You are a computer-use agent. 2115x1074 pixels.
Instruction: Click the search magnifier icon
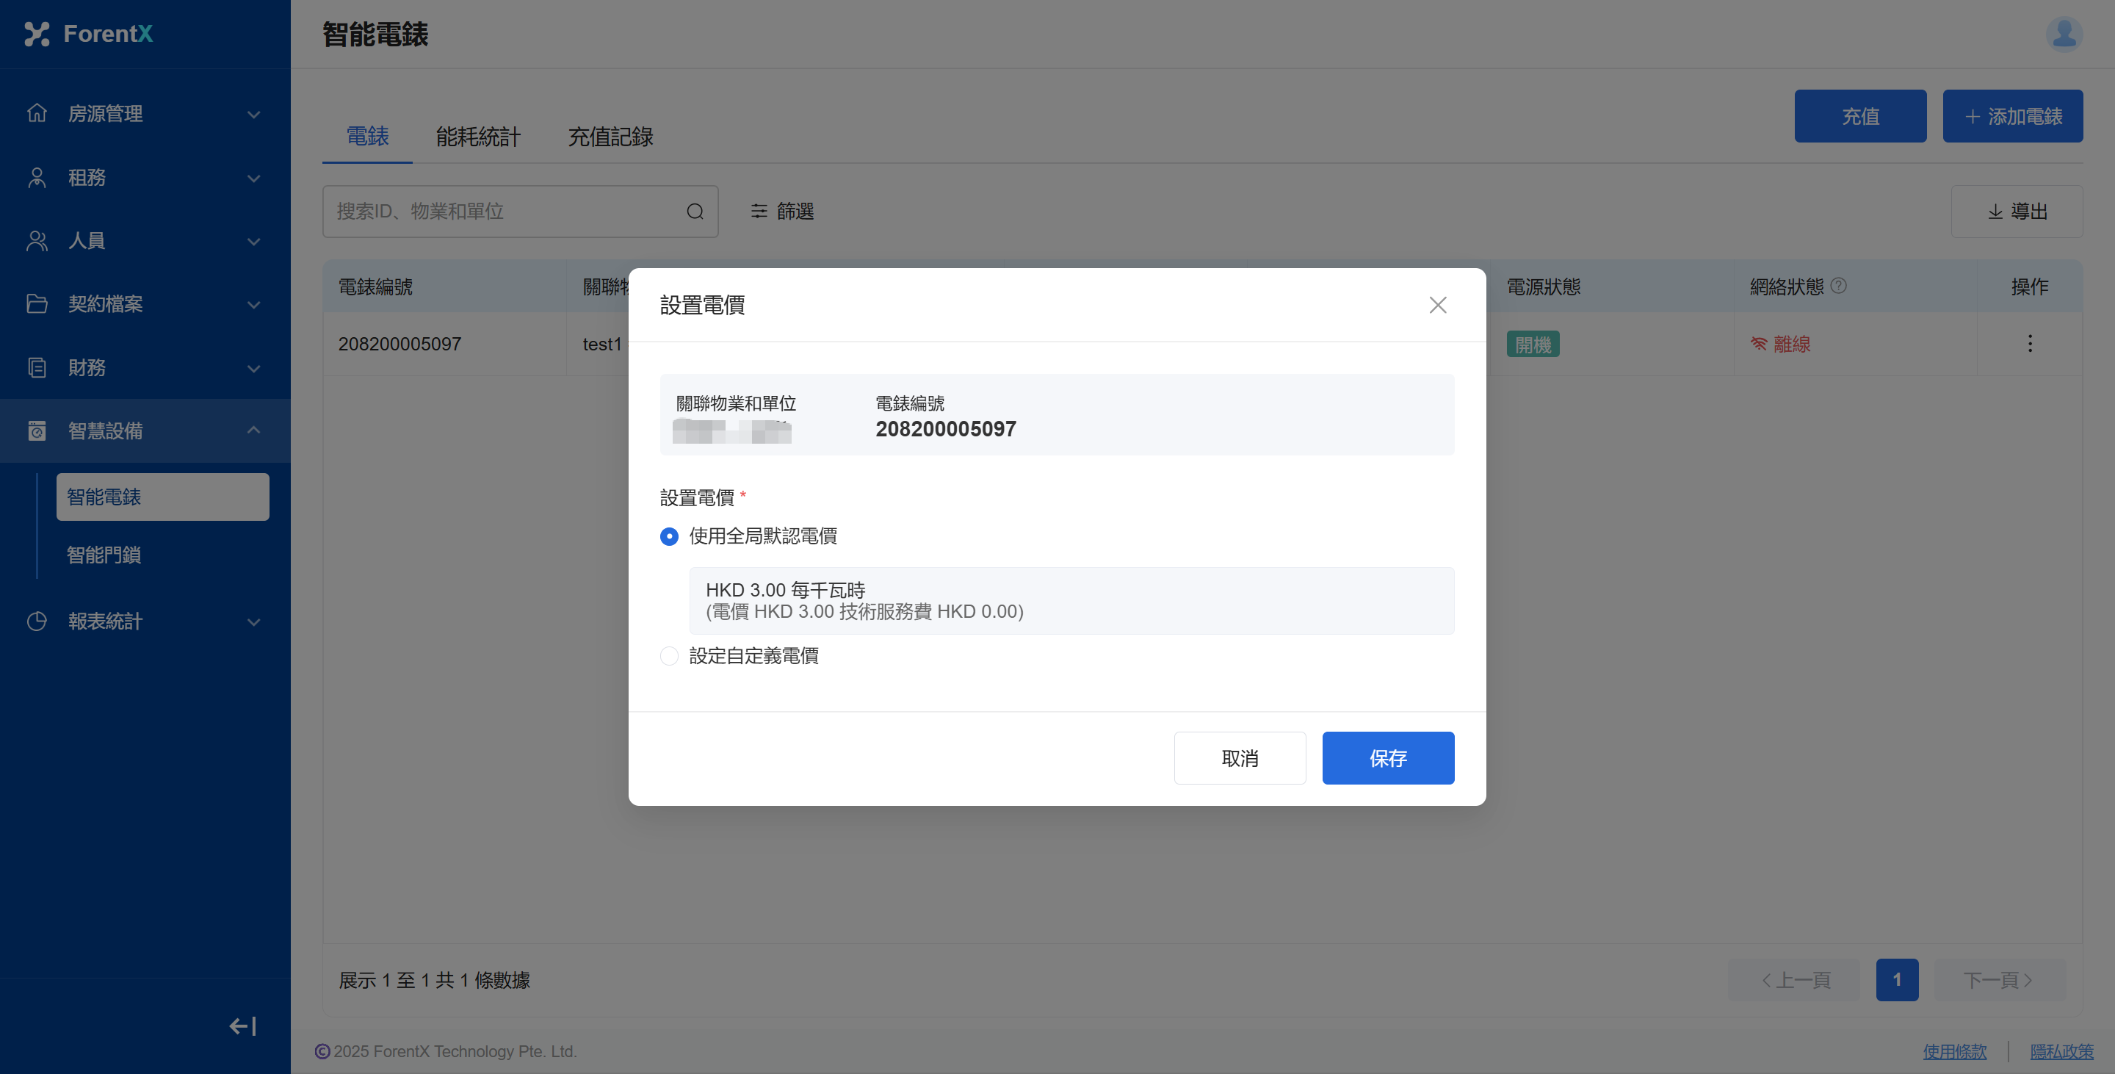pyautogui.click(x=695, y=212)
